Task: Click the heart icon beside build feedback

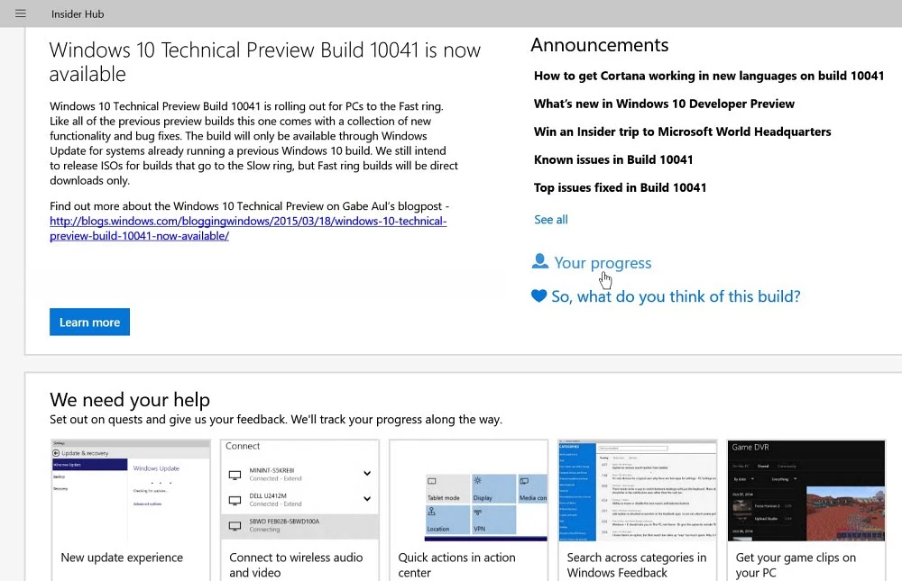Action: 539,296
